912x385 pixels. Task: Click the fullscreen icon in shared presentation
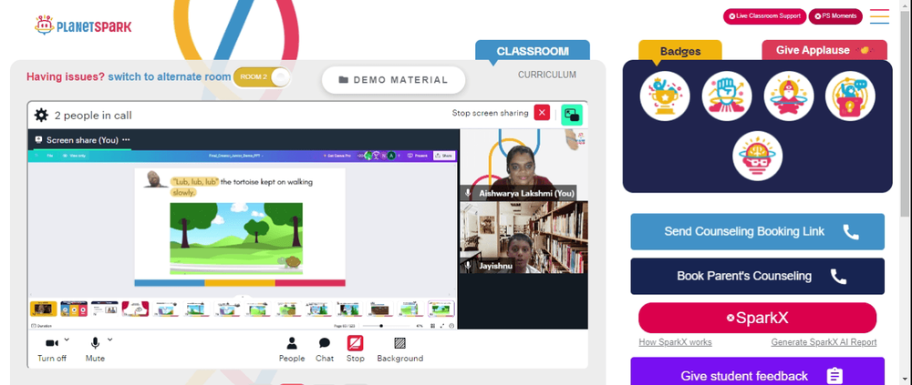[442, 326]
